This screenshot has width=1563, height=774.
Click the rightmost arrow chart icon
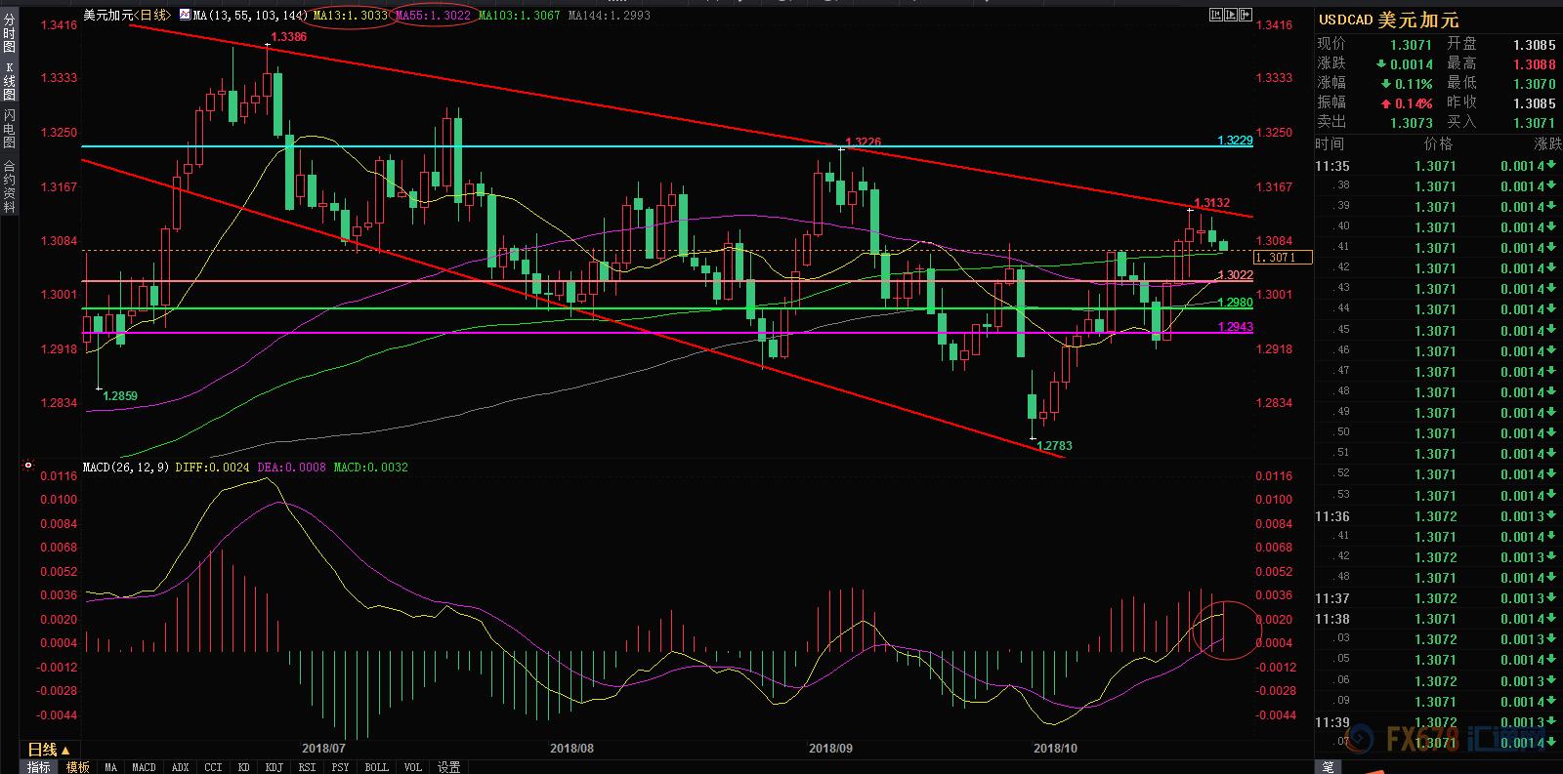(1245, 15)
